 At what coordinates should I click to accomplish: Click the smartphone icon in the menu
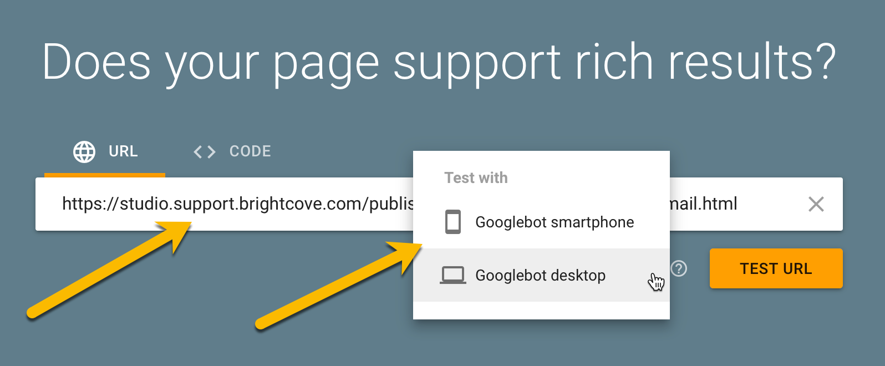(x=453, y=222)
